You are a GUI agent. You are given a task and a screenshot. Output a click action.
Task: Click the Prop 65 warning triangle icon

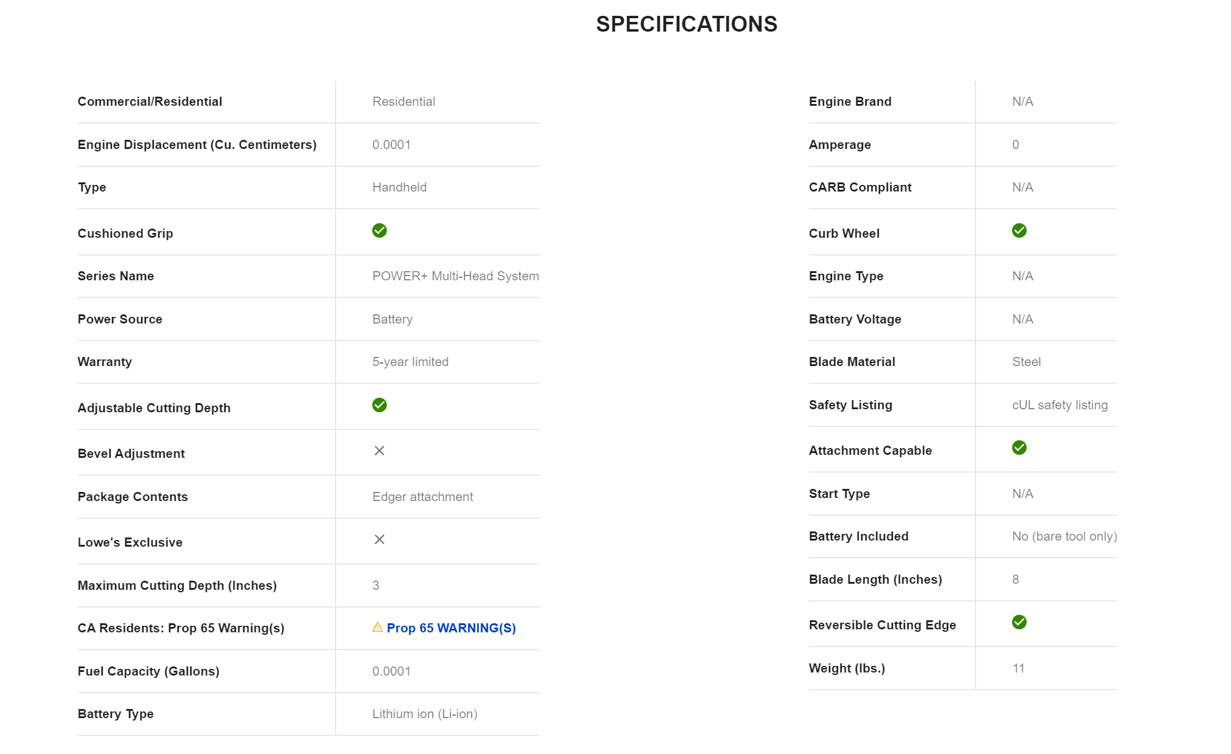[378, 628]
